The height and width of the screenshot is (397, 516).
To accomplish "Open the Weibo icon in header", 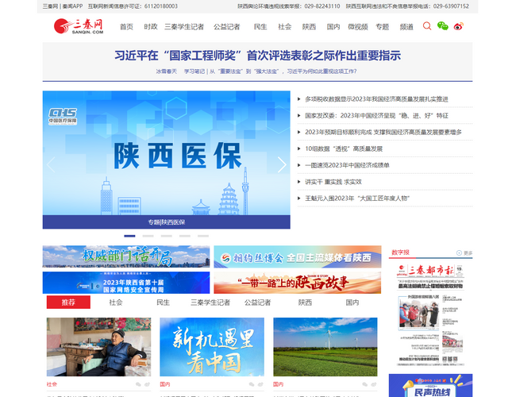I will coord(458,26).
